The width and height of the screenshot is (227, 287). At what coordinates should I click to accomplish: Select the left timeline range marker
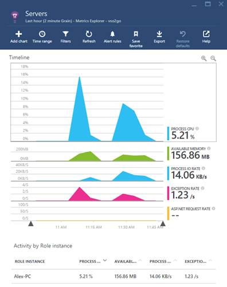(x=31, y=223)
